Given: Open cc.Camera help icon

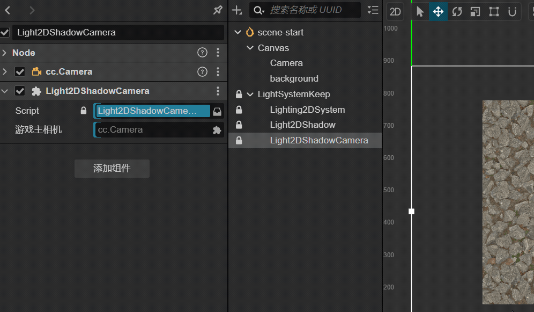Looking at the screenshot, I should (x=202, y=71).
